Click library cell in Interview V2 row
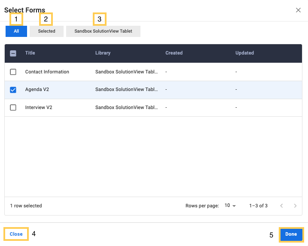308x246 pixels. [x=126, y=108]
